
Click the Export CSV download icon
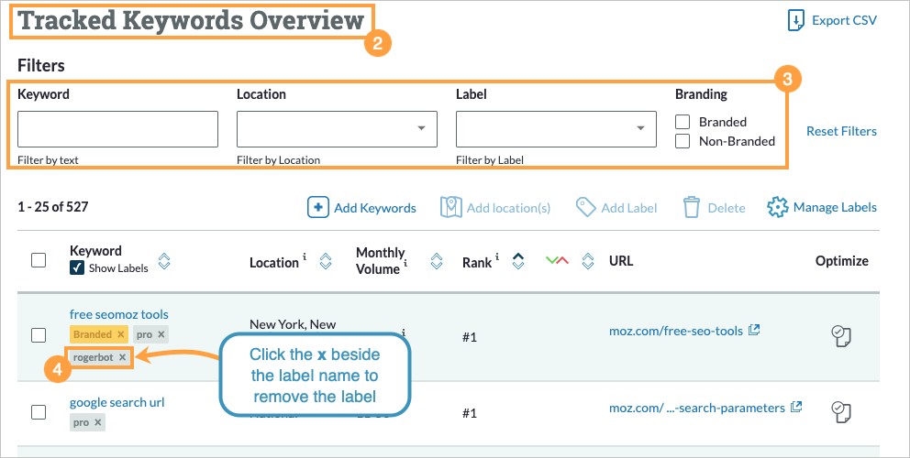[796, 21]
